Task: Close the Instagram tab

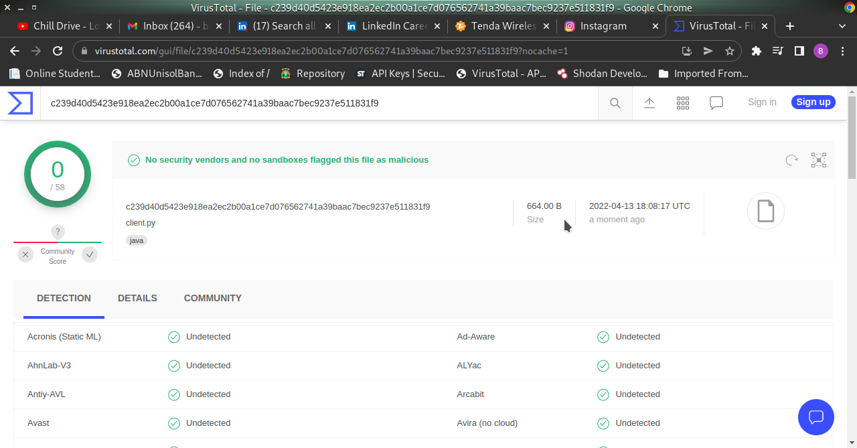Action: (x=655, y=26)
